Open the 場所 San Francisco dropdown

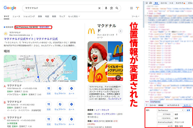pyautogui.click(x=170, y=110)
